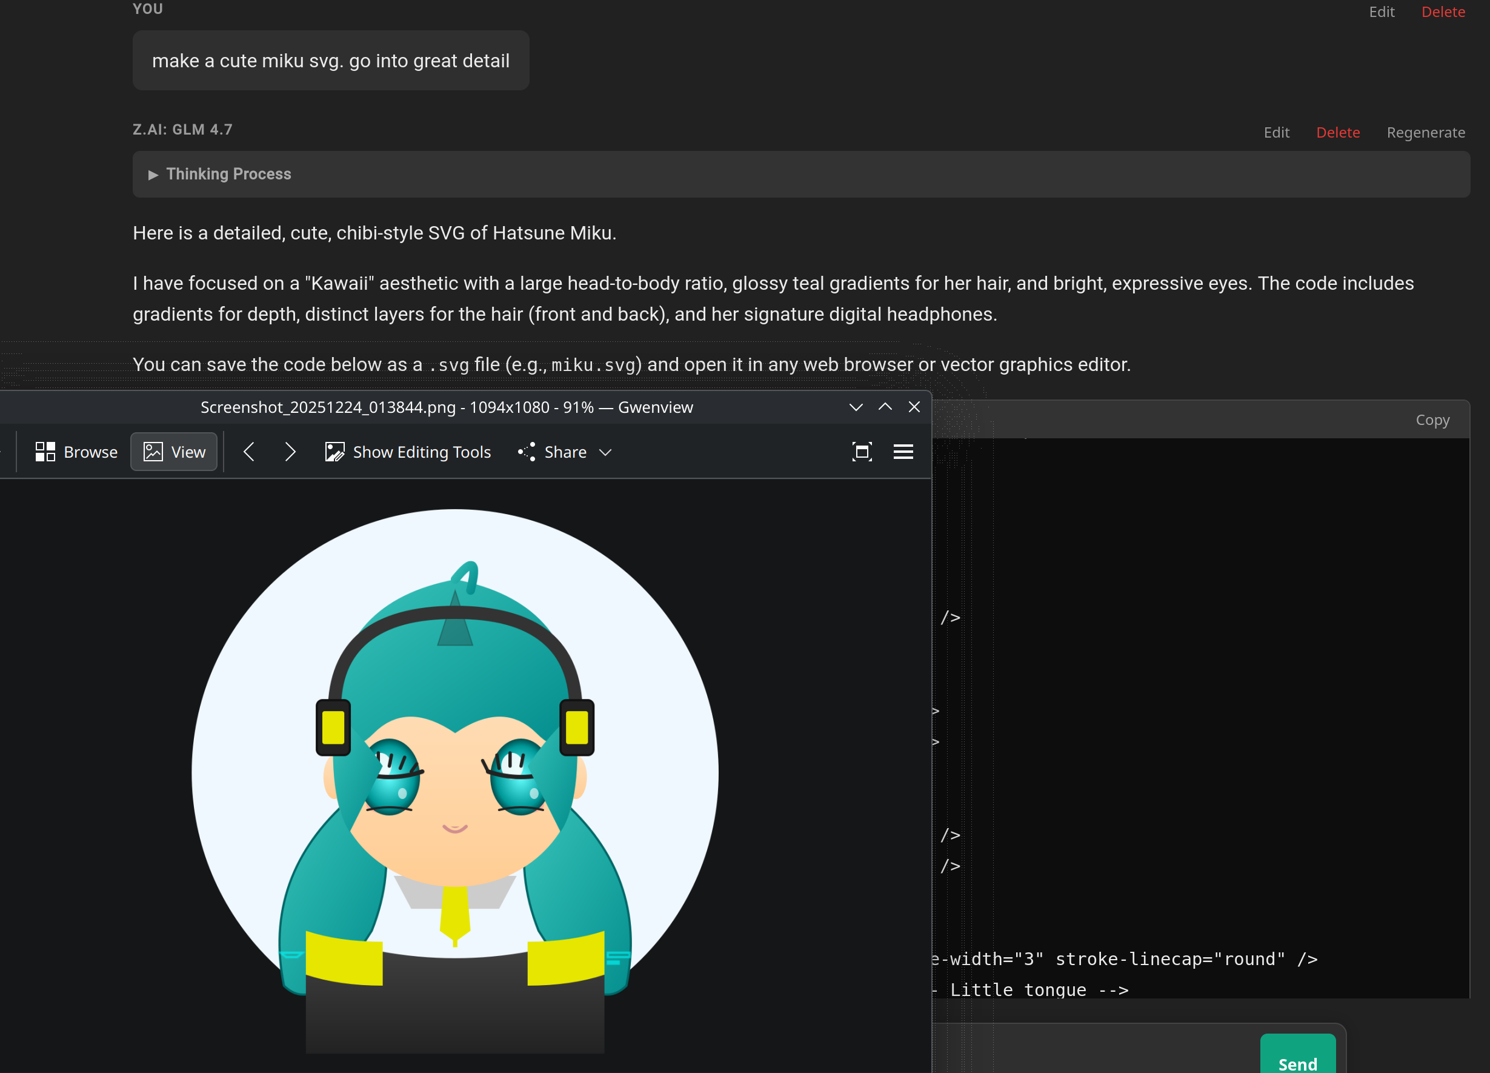Open the Share dropdown chevron
1490x1073 pixels.
[x=606, y=452]
